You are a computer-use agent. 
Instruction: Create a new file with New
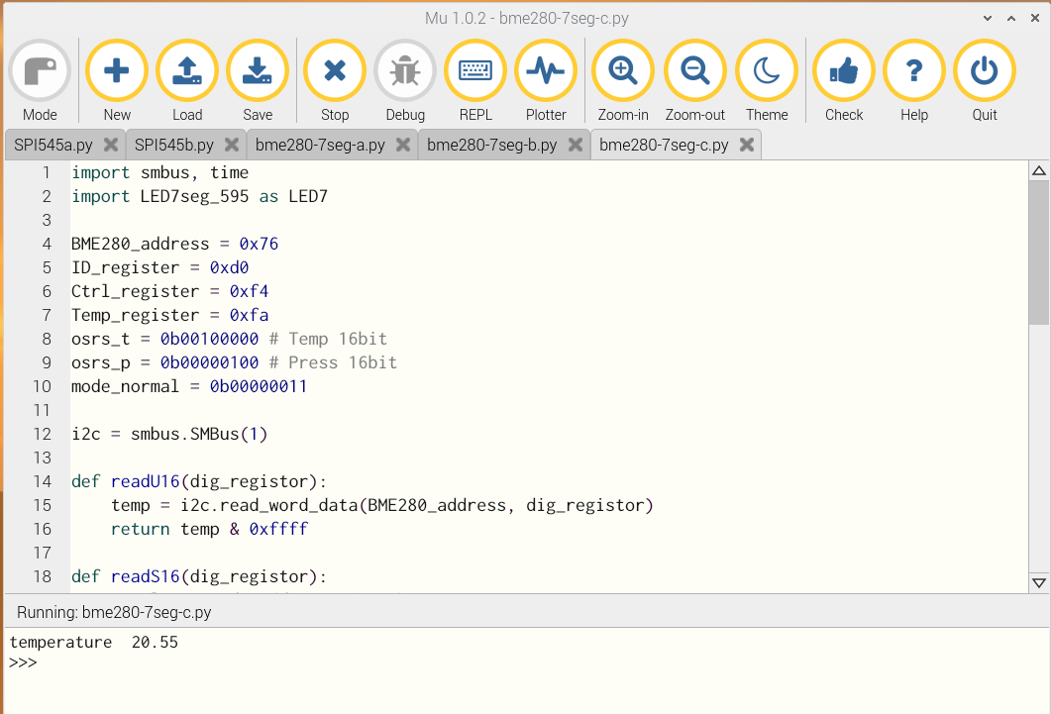tap(117, 71)
